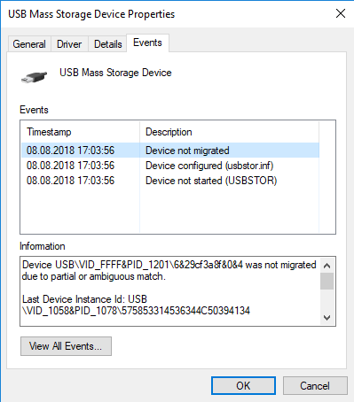This screenshot has width=354, height=402.
Task: Switch to the General tab
Action: (29, 44)
